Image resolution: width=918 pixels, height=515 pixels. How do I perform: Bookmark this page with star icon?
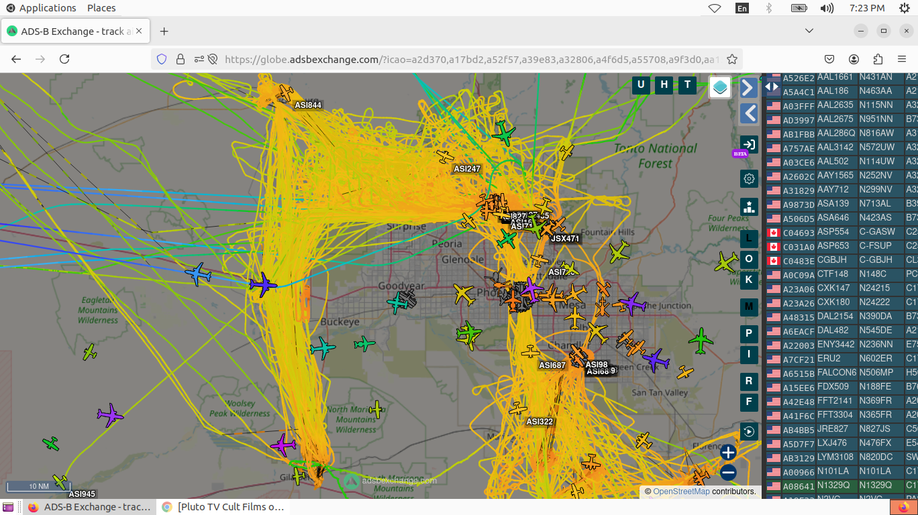tap(732, 59)
